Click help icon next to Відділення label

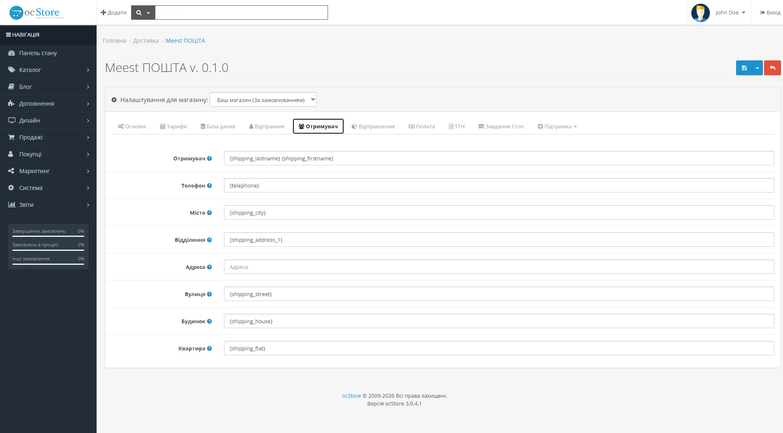tap(210, 240)
